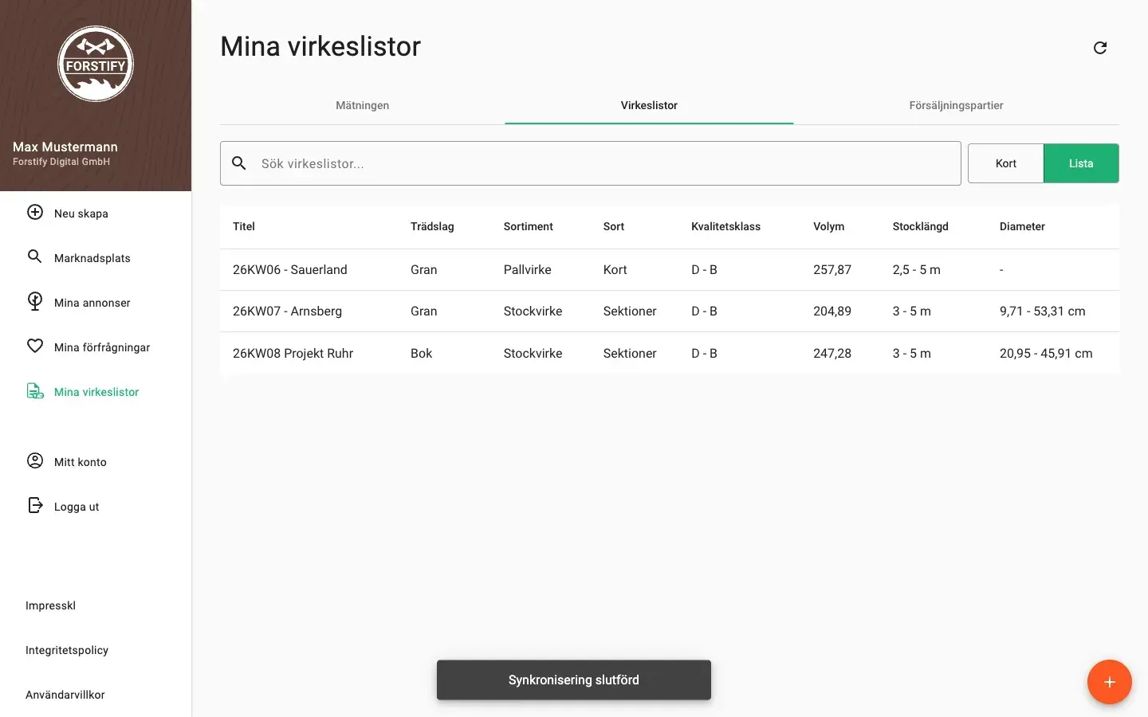Open the Användarvillkor link
Viewport: 1148px width, 717px height.
click(x=65, y=695)
